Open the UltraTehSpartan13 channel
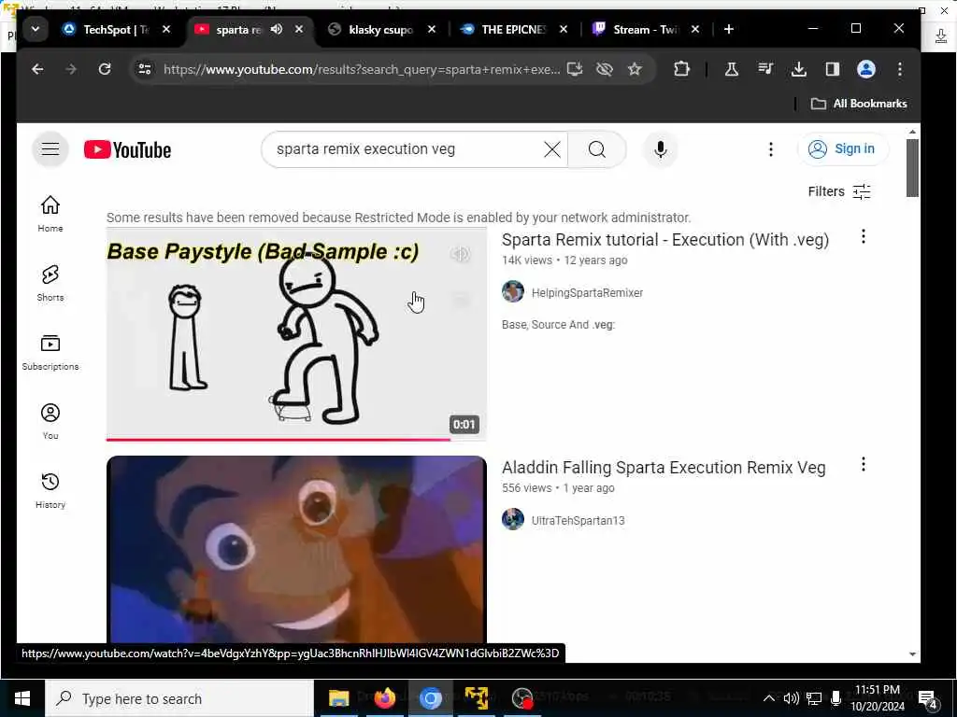 point(578,521)
